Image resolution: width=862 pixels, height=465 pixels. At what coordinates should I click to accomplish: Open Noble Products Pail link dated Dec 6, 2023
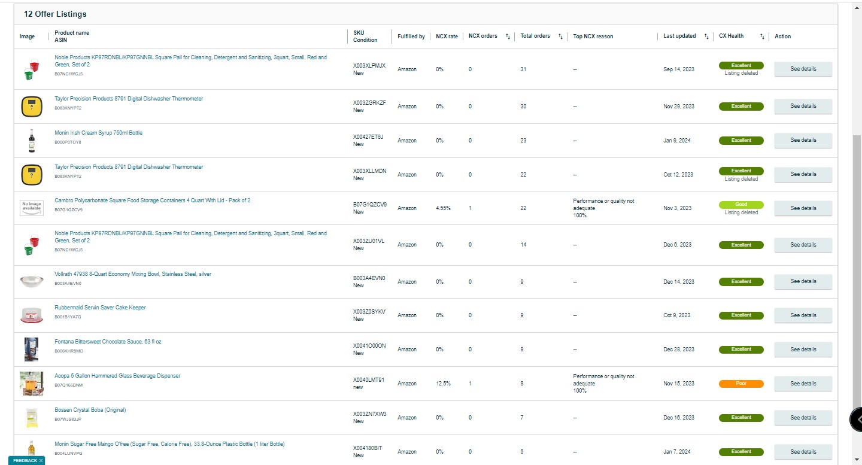pos(190,237)
